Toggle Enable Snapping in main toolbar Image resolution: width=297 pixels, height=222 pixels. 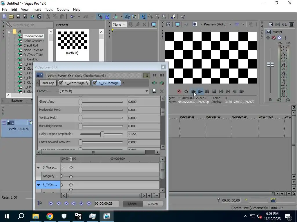[x=100, y=16]
